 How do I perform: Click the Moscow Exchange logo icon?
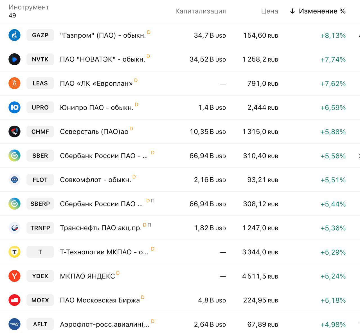14,300
